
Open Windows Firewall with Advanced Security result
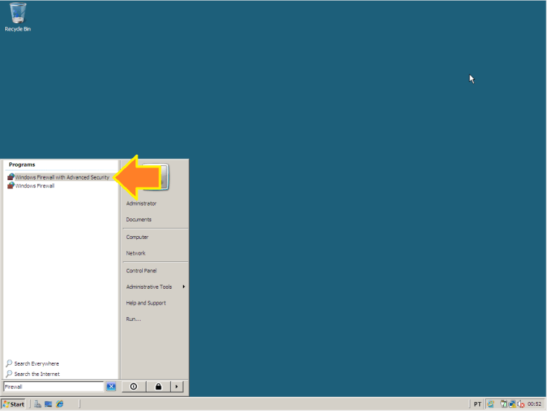click(x=61, y=177)
